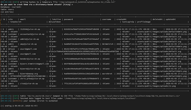
Task: Click the password hash starting '3c2abc04e4a6'
Action: tap(82, 69)
